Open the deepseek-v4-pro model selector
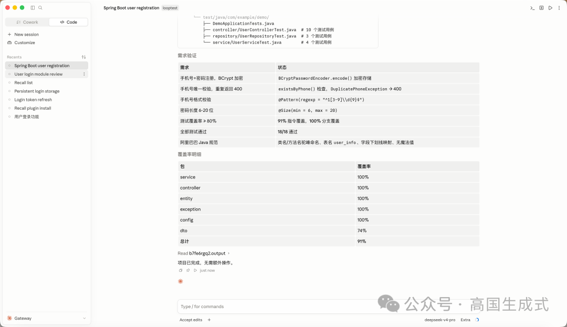567x327 pixels. (x=440, y=320)
